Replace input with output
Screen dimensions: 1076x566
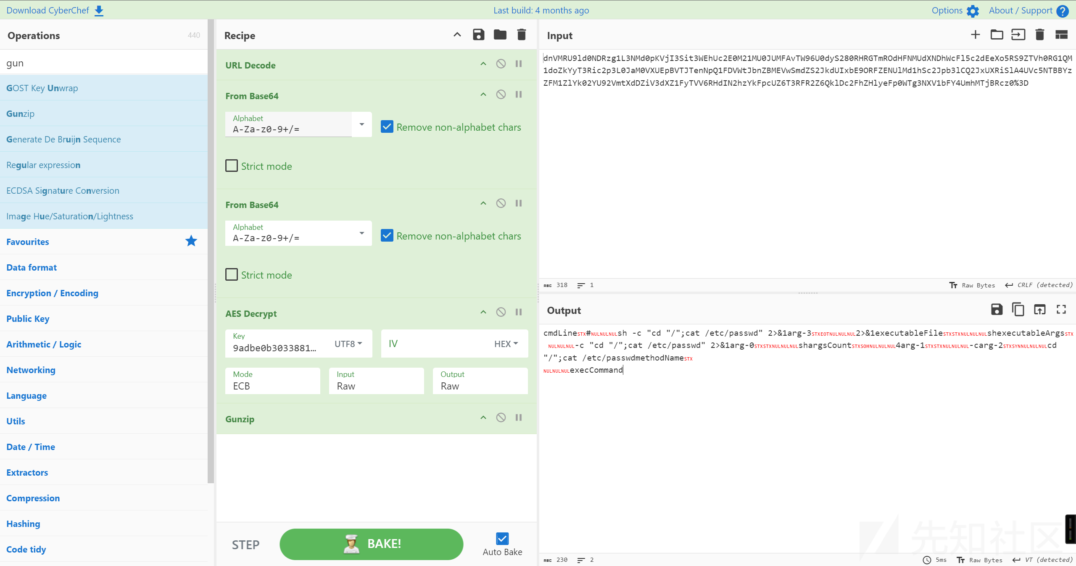coord(1040,310)
